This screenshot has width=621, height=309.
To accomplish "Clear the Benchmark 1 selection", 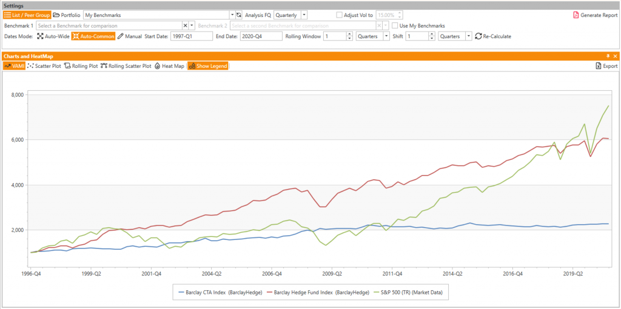I will tap(185, 25).
